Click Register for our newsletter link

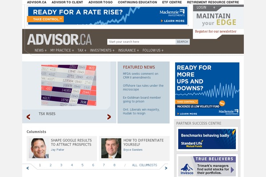pos(215,31)
